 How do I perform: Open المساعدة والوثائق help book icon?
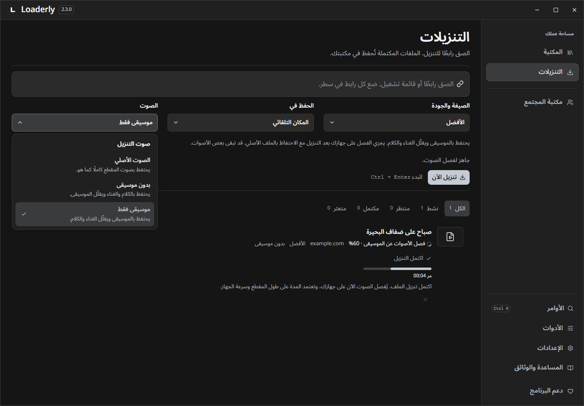click(570, 368)
